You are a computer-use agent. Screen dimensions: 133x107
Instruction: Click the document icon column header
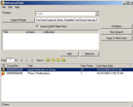click(x=4, y=66)
